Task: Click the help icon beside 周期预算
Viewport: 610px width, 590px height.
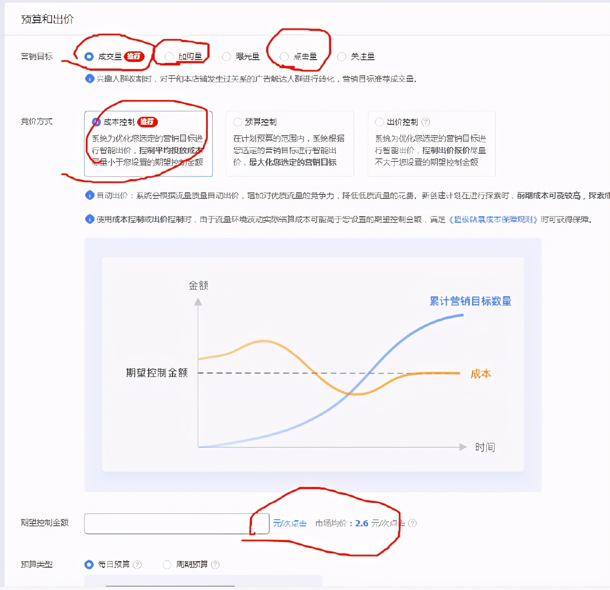Action: [x=215, y=564]
